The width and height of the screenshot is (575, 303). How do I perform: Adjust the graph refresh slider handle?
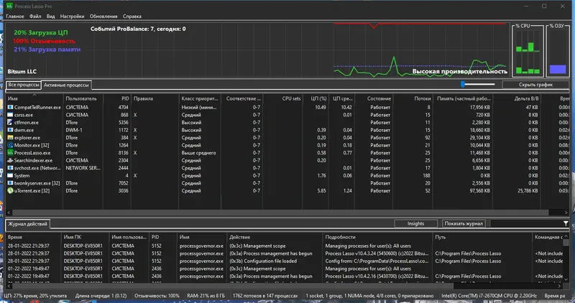[463, 84]
